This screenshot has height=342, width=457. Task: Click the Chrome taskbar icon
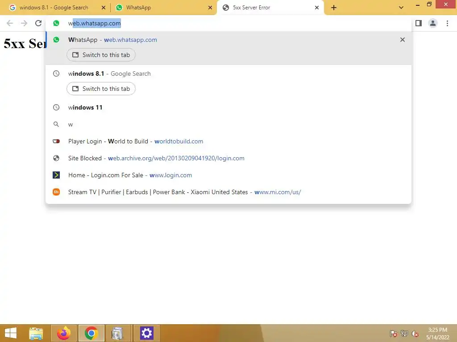click(x=91, y=333)
